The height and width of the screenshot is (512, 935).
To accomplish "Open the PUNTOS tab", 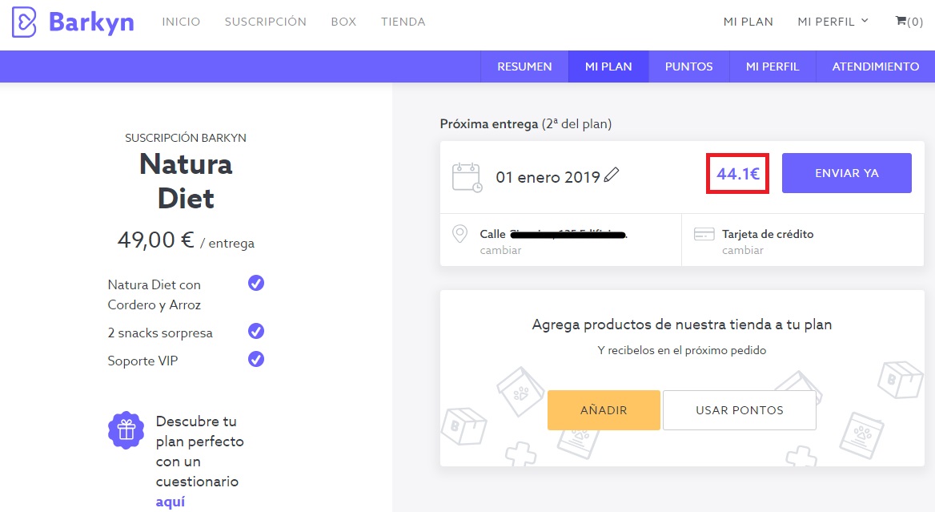I will click(x=688, y=67).
